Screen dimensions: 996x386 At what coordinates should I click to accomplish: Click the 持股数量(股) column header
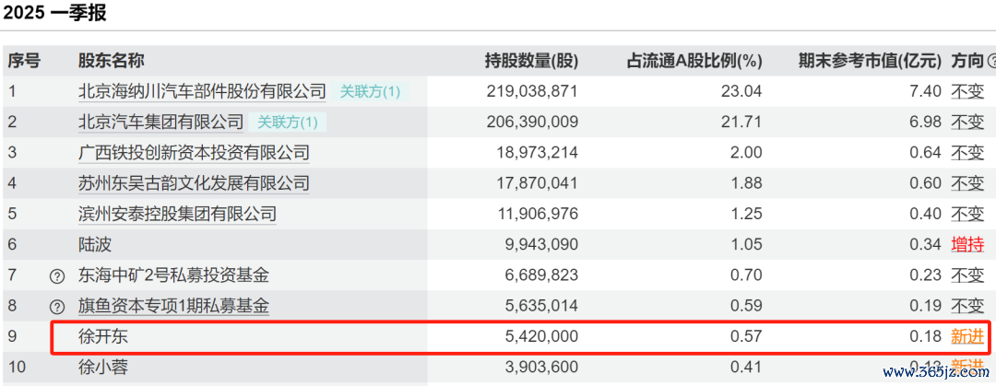[x=531, y=61]
